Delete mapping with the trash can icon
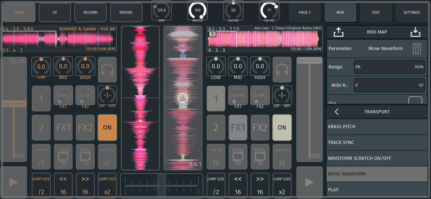431x199 pixels. (417, 48)
